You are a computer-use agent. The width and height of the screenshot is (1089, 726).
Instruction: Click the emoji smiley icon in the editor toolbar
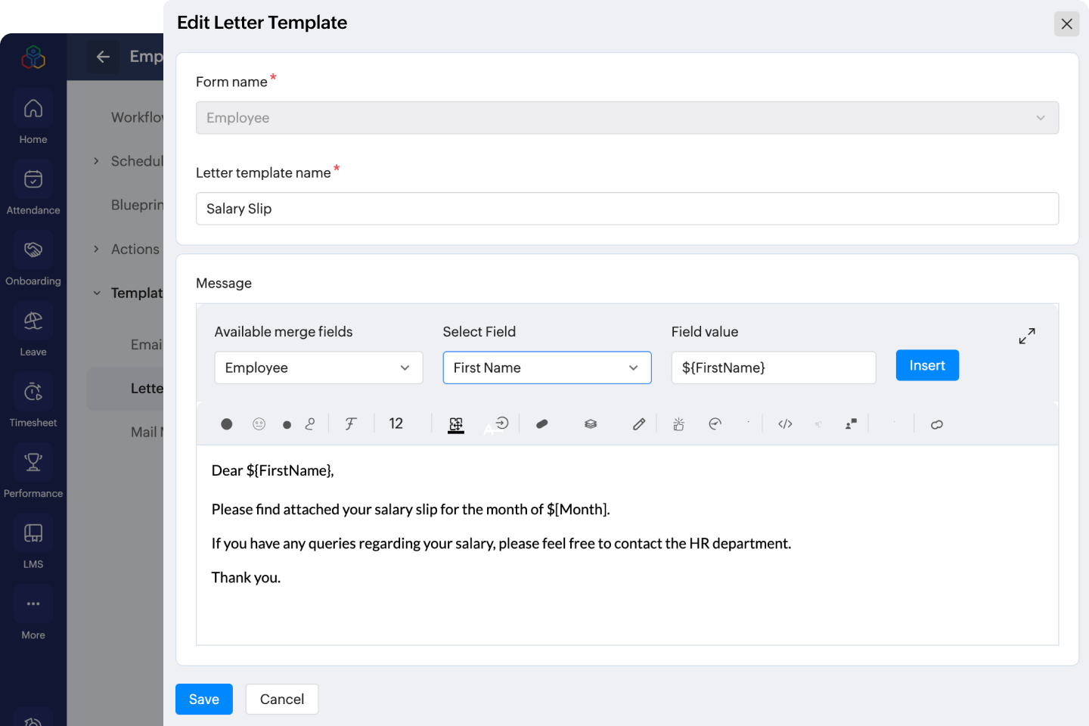[259, 424]
